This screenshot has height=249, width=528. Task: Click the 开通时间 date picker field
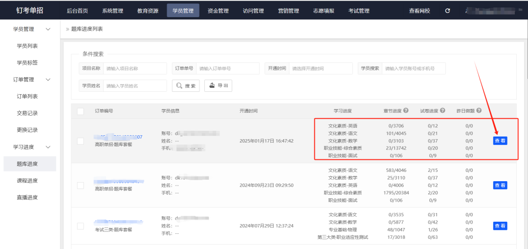(x=320, y=68)
